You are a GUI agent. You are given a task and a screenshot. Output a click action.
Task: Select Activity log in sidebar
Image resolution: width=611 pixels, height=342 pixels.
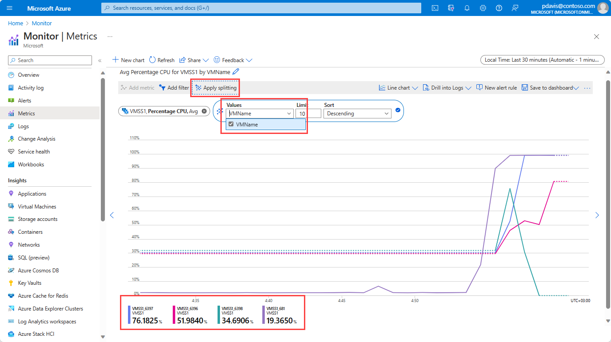[31, 88]
